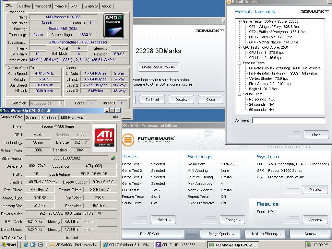Click the Image Quality button
The width and height of the screenshot is (332, 249).
pyautogui.click(x=220, y=234)
